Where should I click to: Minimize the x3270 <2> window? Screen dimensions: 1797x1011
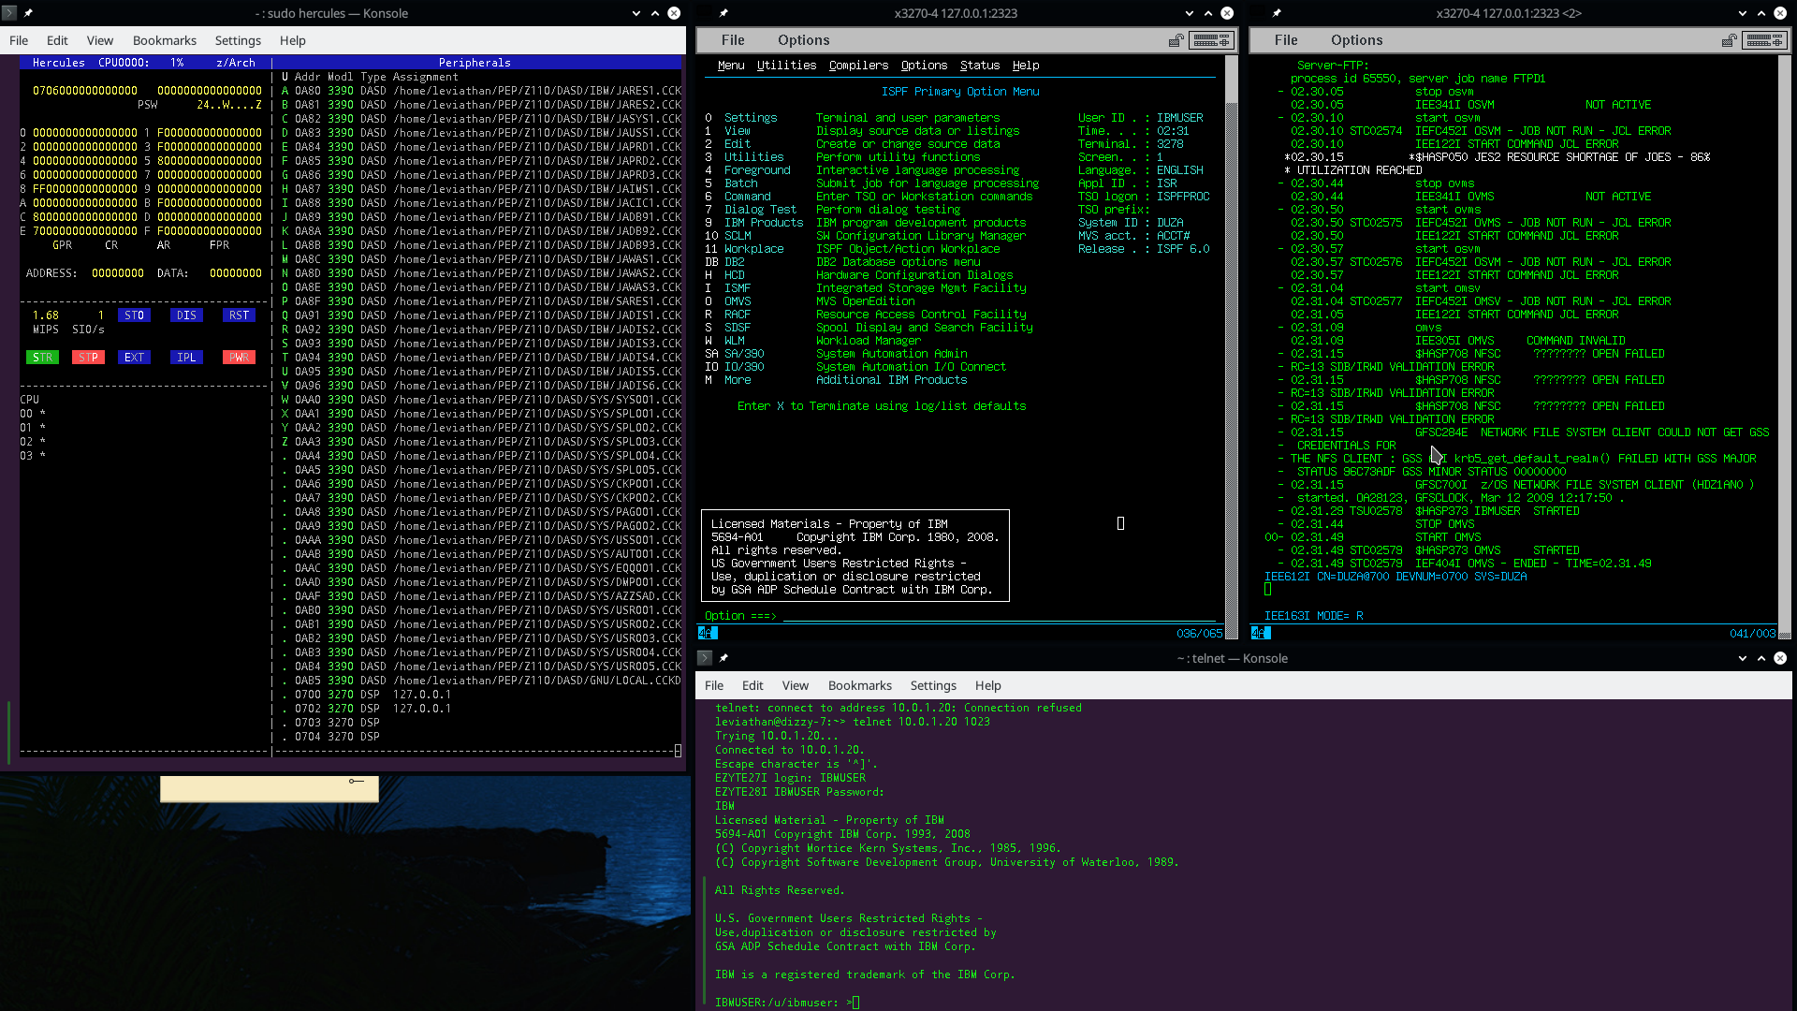1743,13
